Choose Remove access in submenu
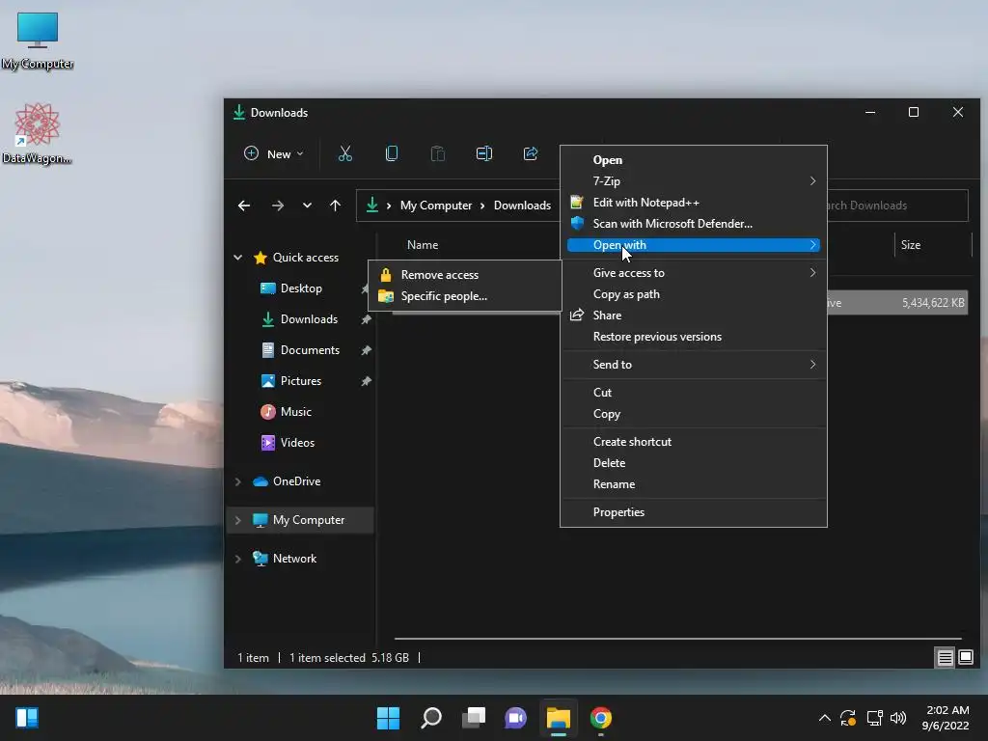 tap(465, 275)
